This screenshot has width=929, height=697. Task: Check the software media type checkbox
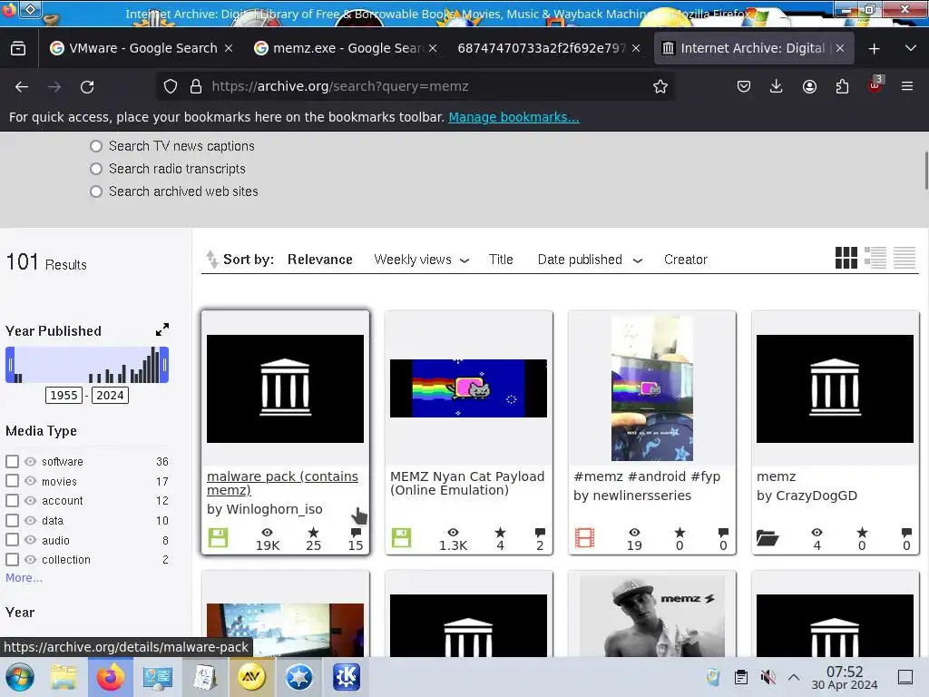tap(12, 461)
